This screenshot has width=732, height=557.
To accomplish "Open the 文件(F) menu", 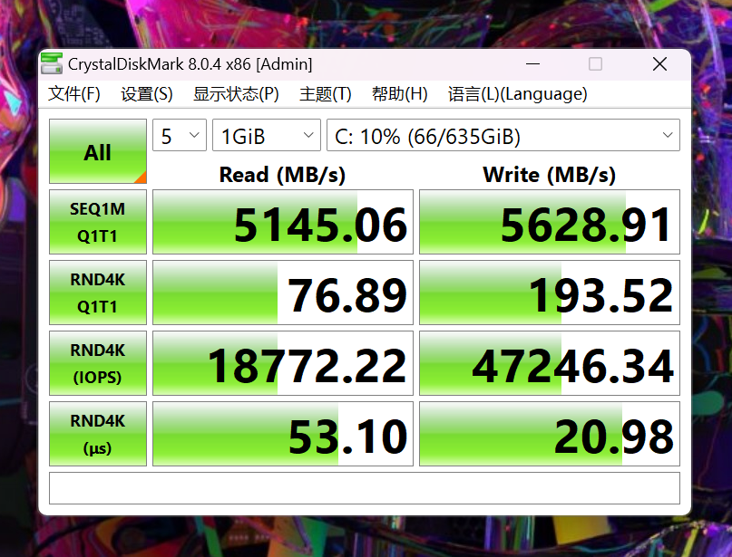I will click(x=73, y=93).
